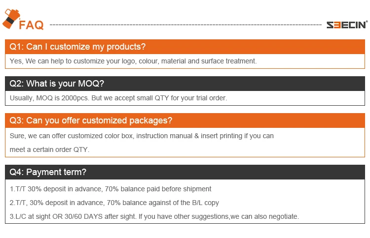Click the line about customized color box
Image resolution: width=370 pixels, height=238 pixels.
coord(142,136)
